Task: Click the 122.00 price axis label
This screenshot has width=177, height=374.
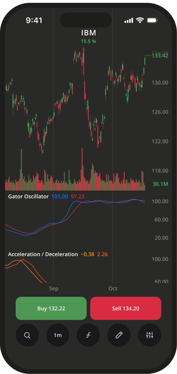Action: 160,141
